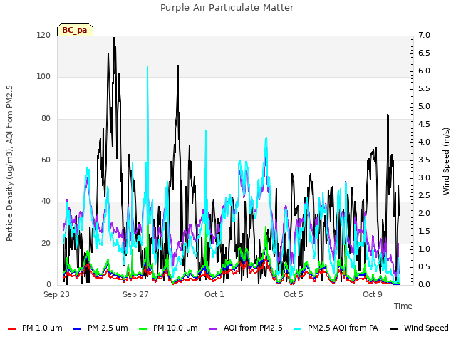The width and height of the screenshot is (456, 342).
Task: Click the cyan PM2.5 AQI from PA swatch
Action: click(x=298, y=329)
